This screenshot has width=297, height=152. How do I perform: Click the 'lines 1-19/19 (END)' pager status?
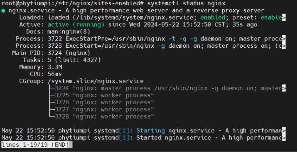coord(37,145)
